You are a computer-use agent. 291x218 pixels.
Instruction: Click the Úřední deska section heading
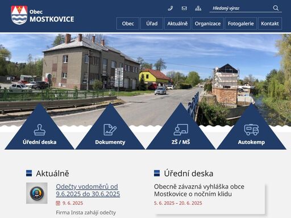point(189,173)
